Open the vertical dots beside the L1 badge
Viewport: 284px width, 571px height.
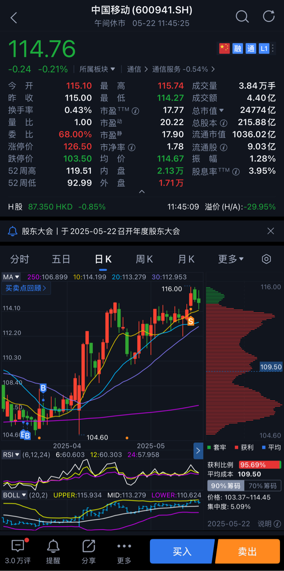273,48
